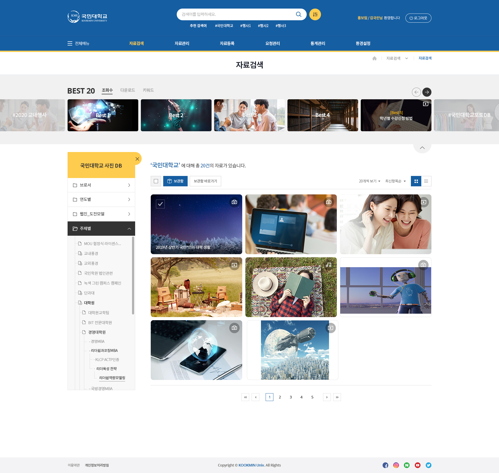Go to next BEST 20 slide
The width and height of the screenshot is (499, 473).
(x=427, y=92)
